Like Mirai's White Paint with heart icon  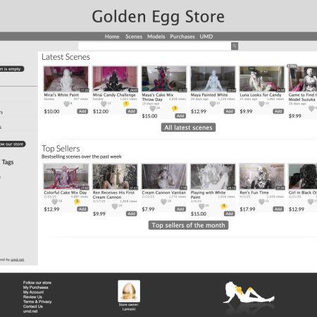66,104
